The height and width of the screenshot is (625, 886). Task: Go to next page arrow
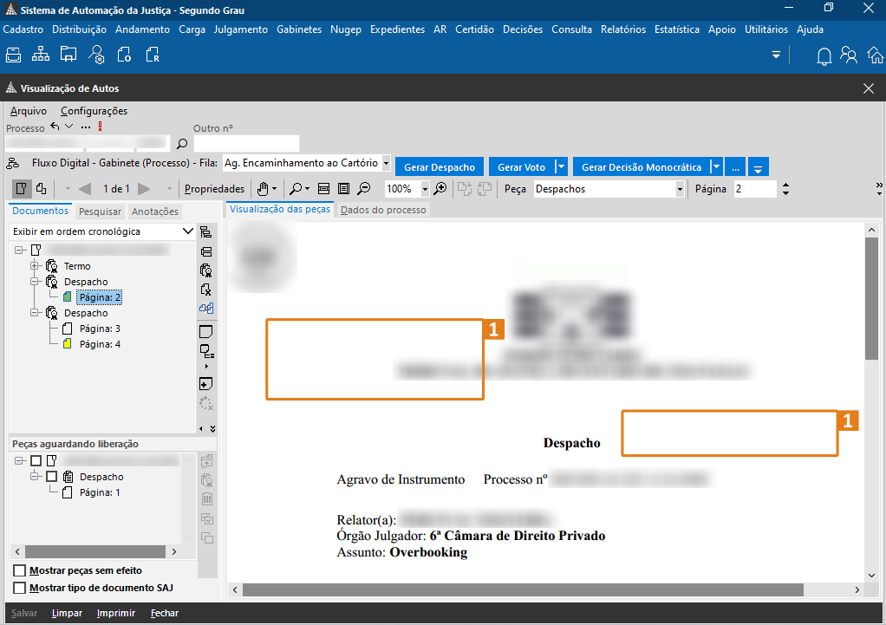[144, 189]
